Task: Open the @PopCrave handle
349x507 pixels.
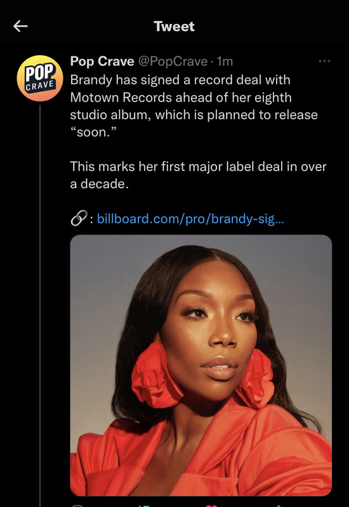Action: tap(173, 61)
